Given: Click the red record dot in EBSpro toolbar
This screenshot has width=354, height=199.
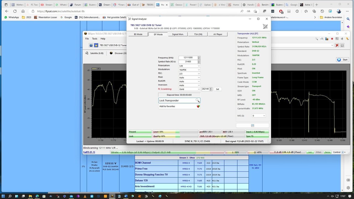Looking at the screenshot, I should (332, 39).
